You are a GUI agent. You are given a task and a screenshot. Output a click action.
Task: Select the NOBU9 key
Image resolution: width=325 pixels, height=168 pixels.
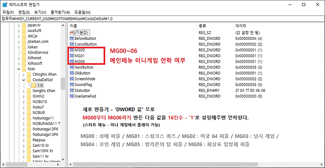coord(39,113)
